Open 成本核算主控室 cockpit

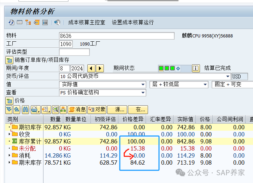[87, 22]
